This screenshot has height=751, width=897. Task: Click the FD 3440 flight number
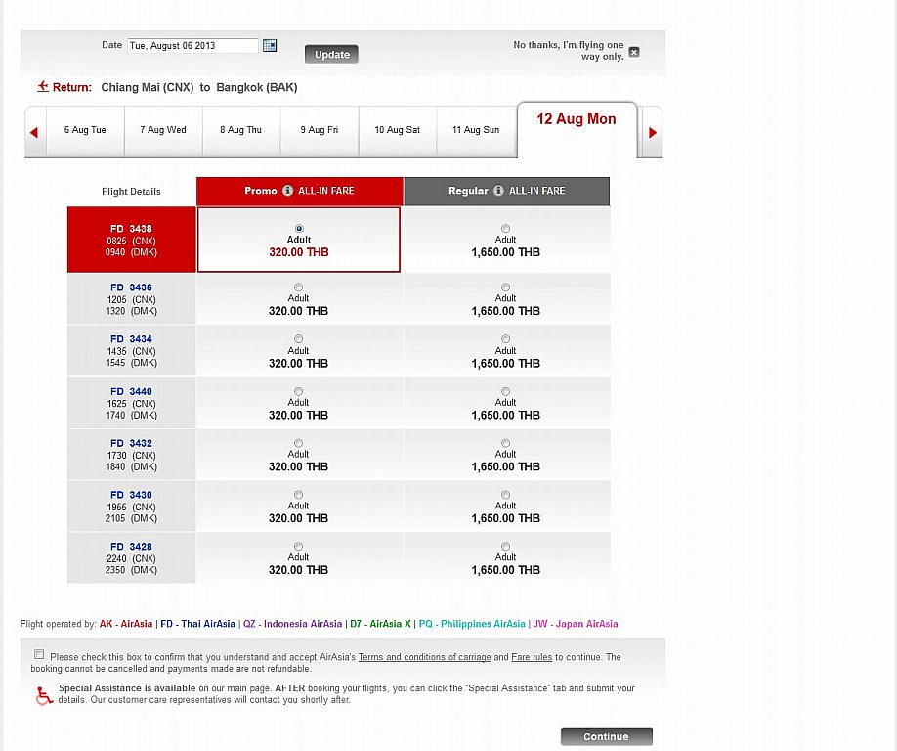131,391
